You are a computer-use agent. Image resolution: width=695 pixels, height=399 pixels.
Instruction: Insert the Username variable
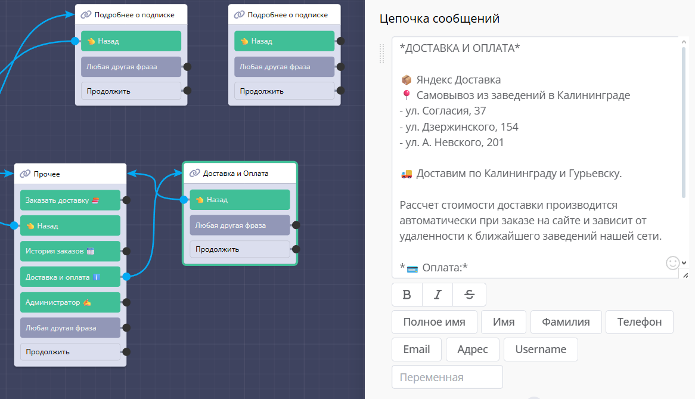click(x=540, y=349)
